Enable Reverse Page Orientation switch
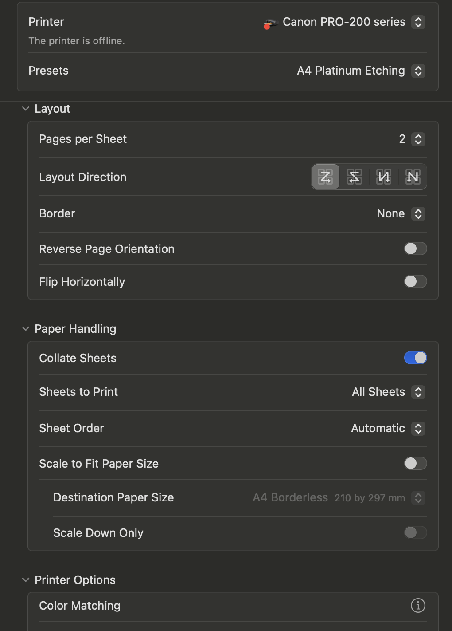Screen dimensions: 452x631 tap(416, 248)
